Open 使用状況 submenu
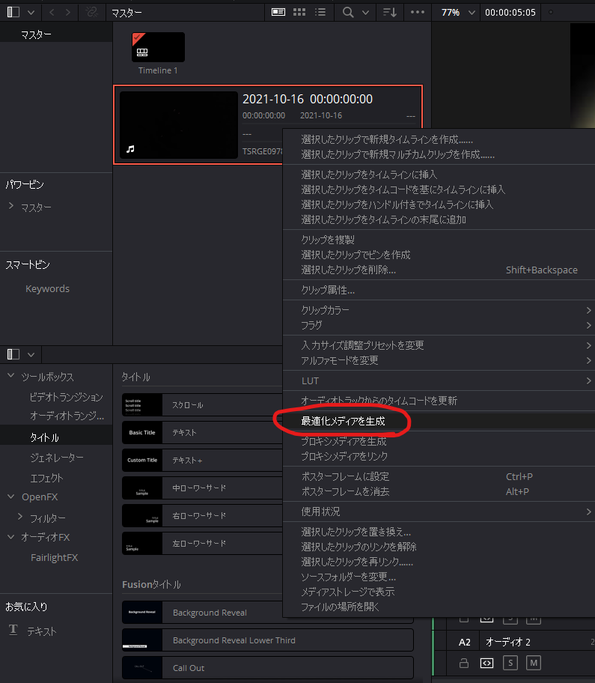 pyautogui.click(x=439, y=512)
